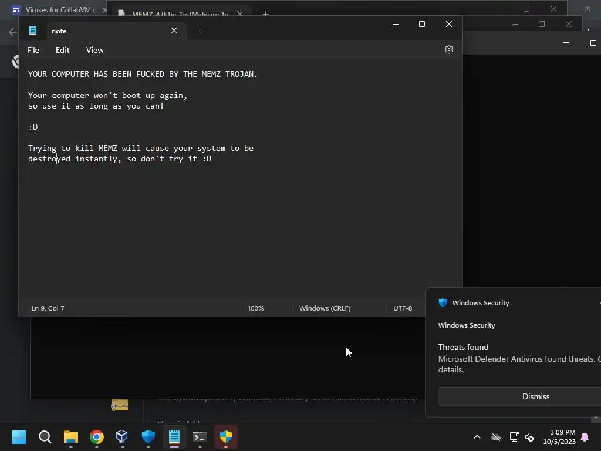Open Windows Security yellow-blue shield in taskbar

coord(226,437)
